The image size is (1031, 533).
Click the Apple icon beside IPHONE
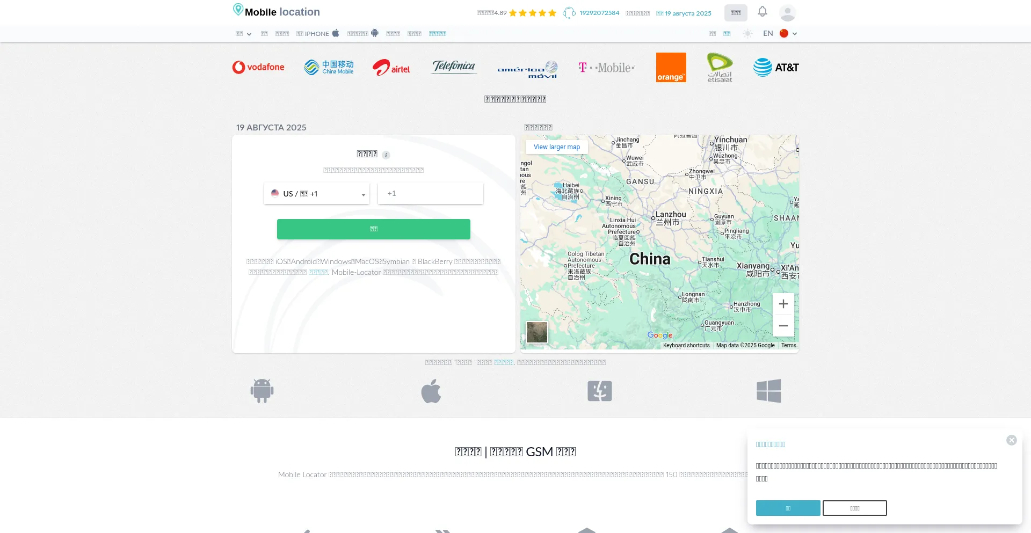click(336, 33)
